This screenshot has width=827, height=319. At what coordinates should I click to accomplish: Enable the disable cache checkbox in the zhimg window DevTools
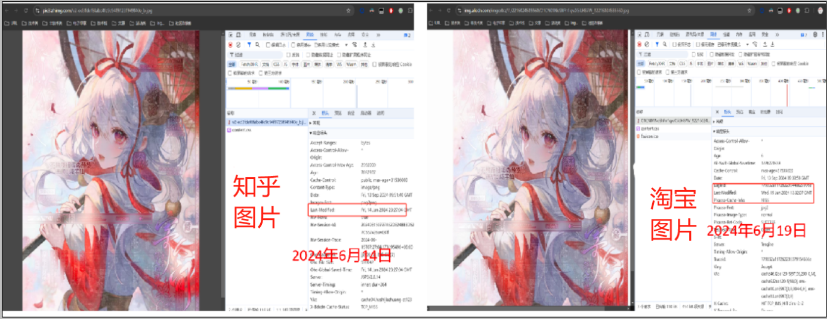(x=293, y=45)
